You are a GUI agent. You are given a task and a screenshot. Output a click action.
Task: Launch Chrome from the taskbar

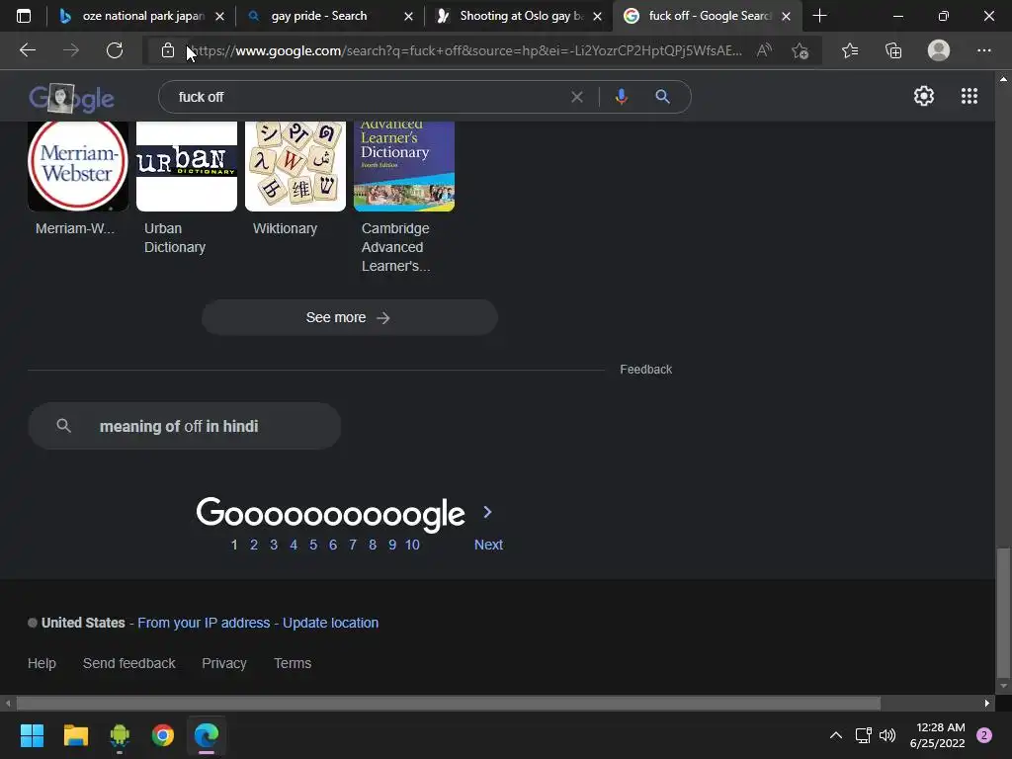163,735
